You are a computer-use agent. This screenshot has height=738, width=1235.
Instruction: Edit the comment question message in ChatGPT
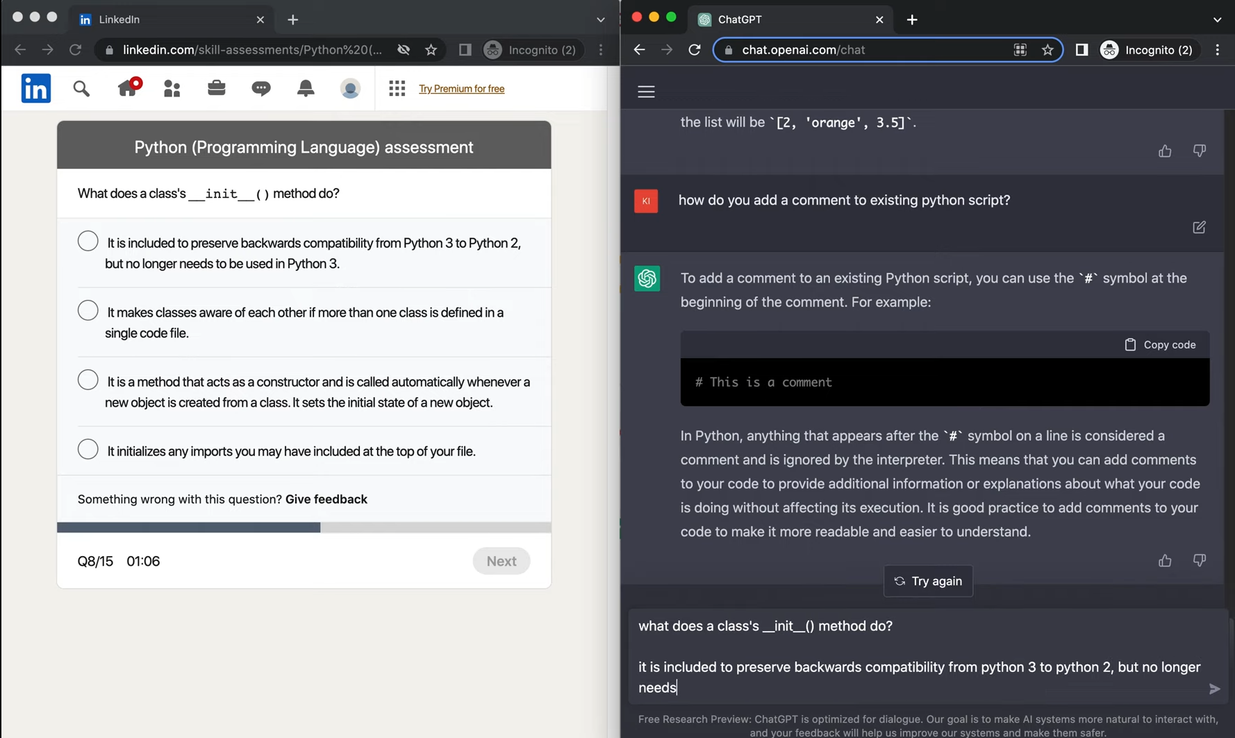(x=1200, y=228)
